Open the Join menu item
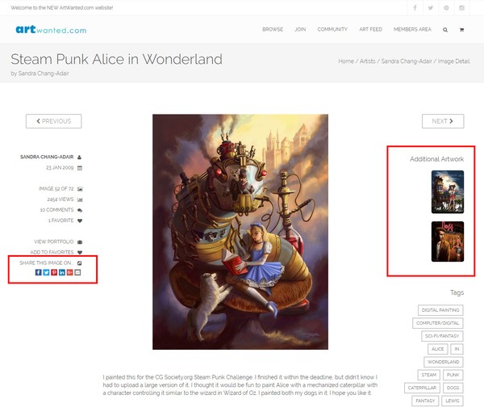The image size is (484, 420). point(300,29)
